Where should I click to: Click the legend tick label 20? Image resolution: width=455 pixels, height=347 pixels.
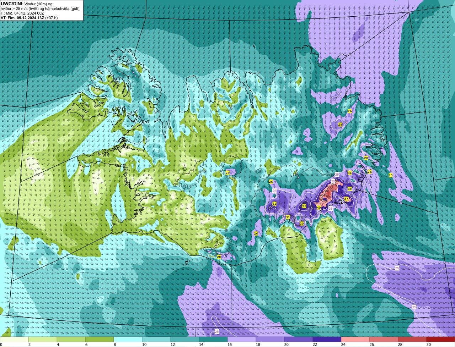point(286,345)
